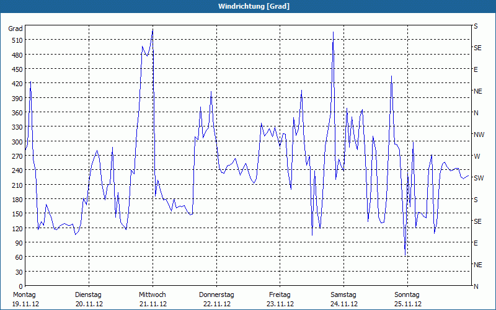Select the 90 y-axis value
The width and height of the screenshot is (496, 310).
tap(19, 243)
